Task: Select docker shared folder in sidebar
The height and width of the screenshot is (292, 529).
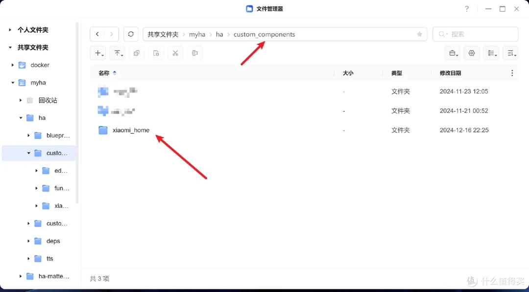Action: (x=40, y=65)
